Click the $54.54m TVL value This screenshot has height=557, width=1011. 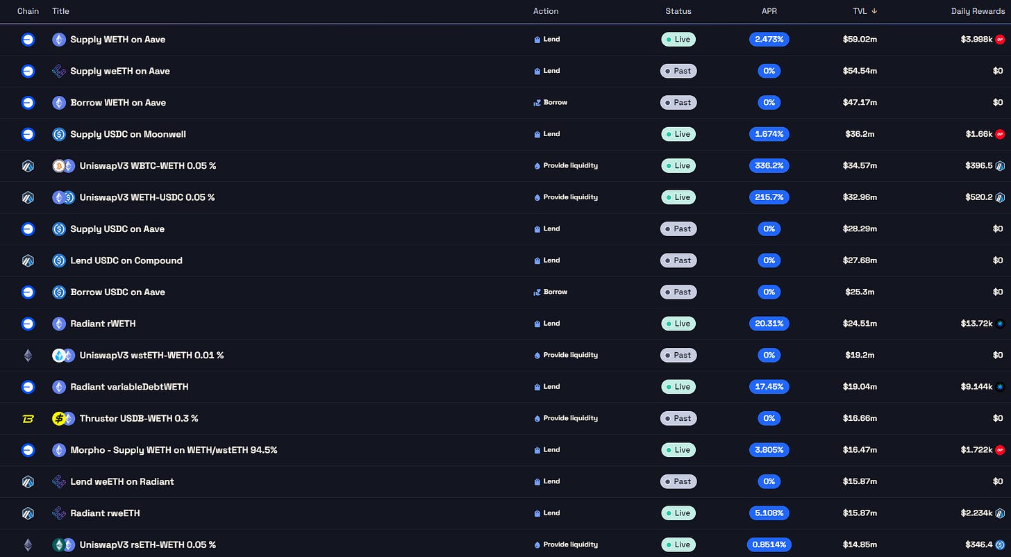[860, 71]
